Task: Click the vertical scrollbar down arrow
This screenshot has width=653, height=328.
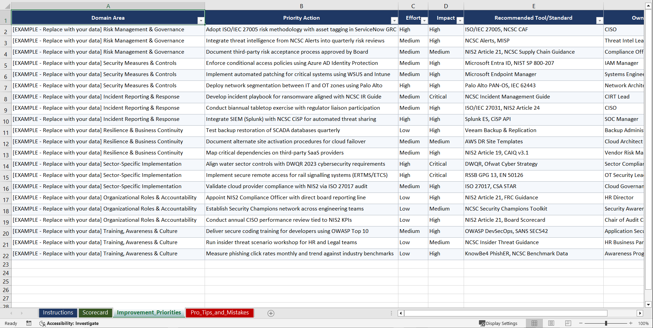Action: 649,305
